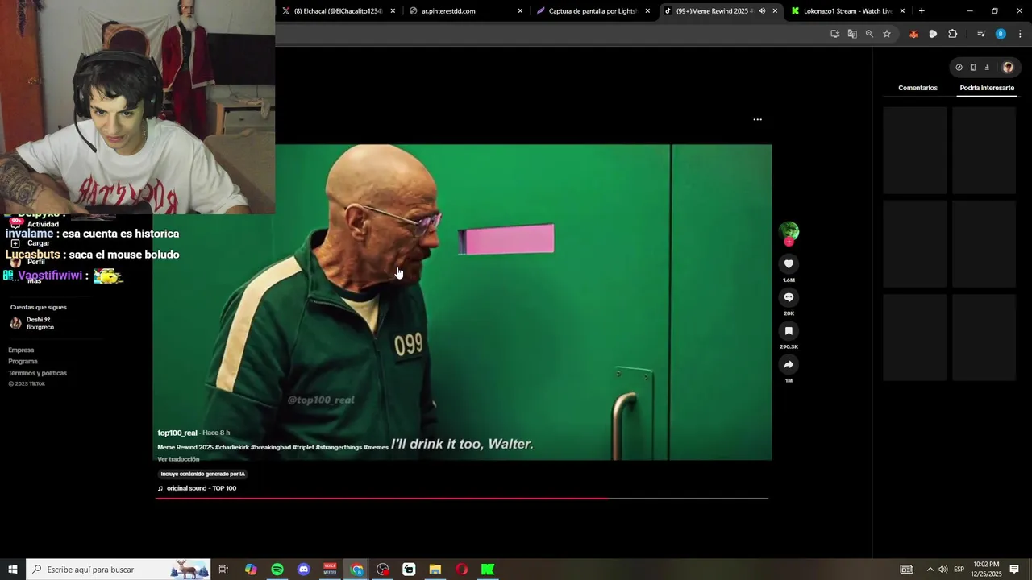
Task: Switch to Captura de pantalla Lightshot tab
Action: pyautogui.click(x=593, y=11)
